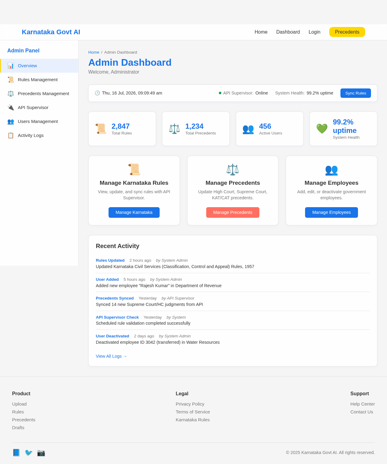Click the blue Manage Employees button

coord(331,212)
